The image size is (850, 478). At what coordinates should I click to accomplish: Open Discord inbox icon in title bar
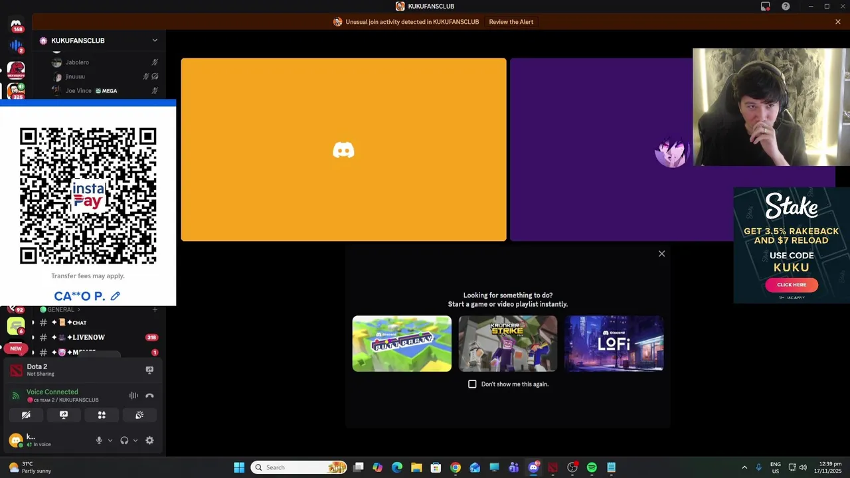tap(765, 6)
